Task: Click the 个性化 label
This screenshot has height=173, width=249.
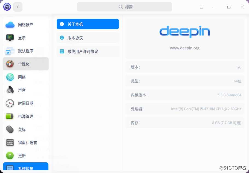Action: coord(24,64)
